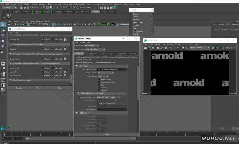Click the render region icon in Render View
This screenshot has width=239, height=144.
pyautogui.click(x=149, y=48)
